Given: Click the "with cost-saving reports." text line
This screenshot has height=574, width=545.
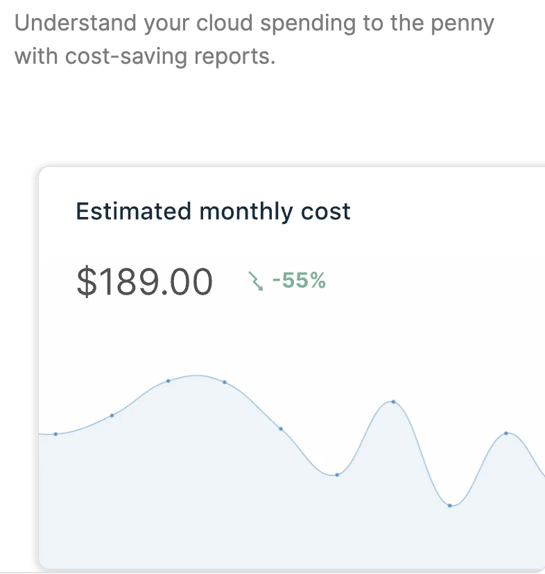Looking at the screenshot, I should [x=145, y=56].
